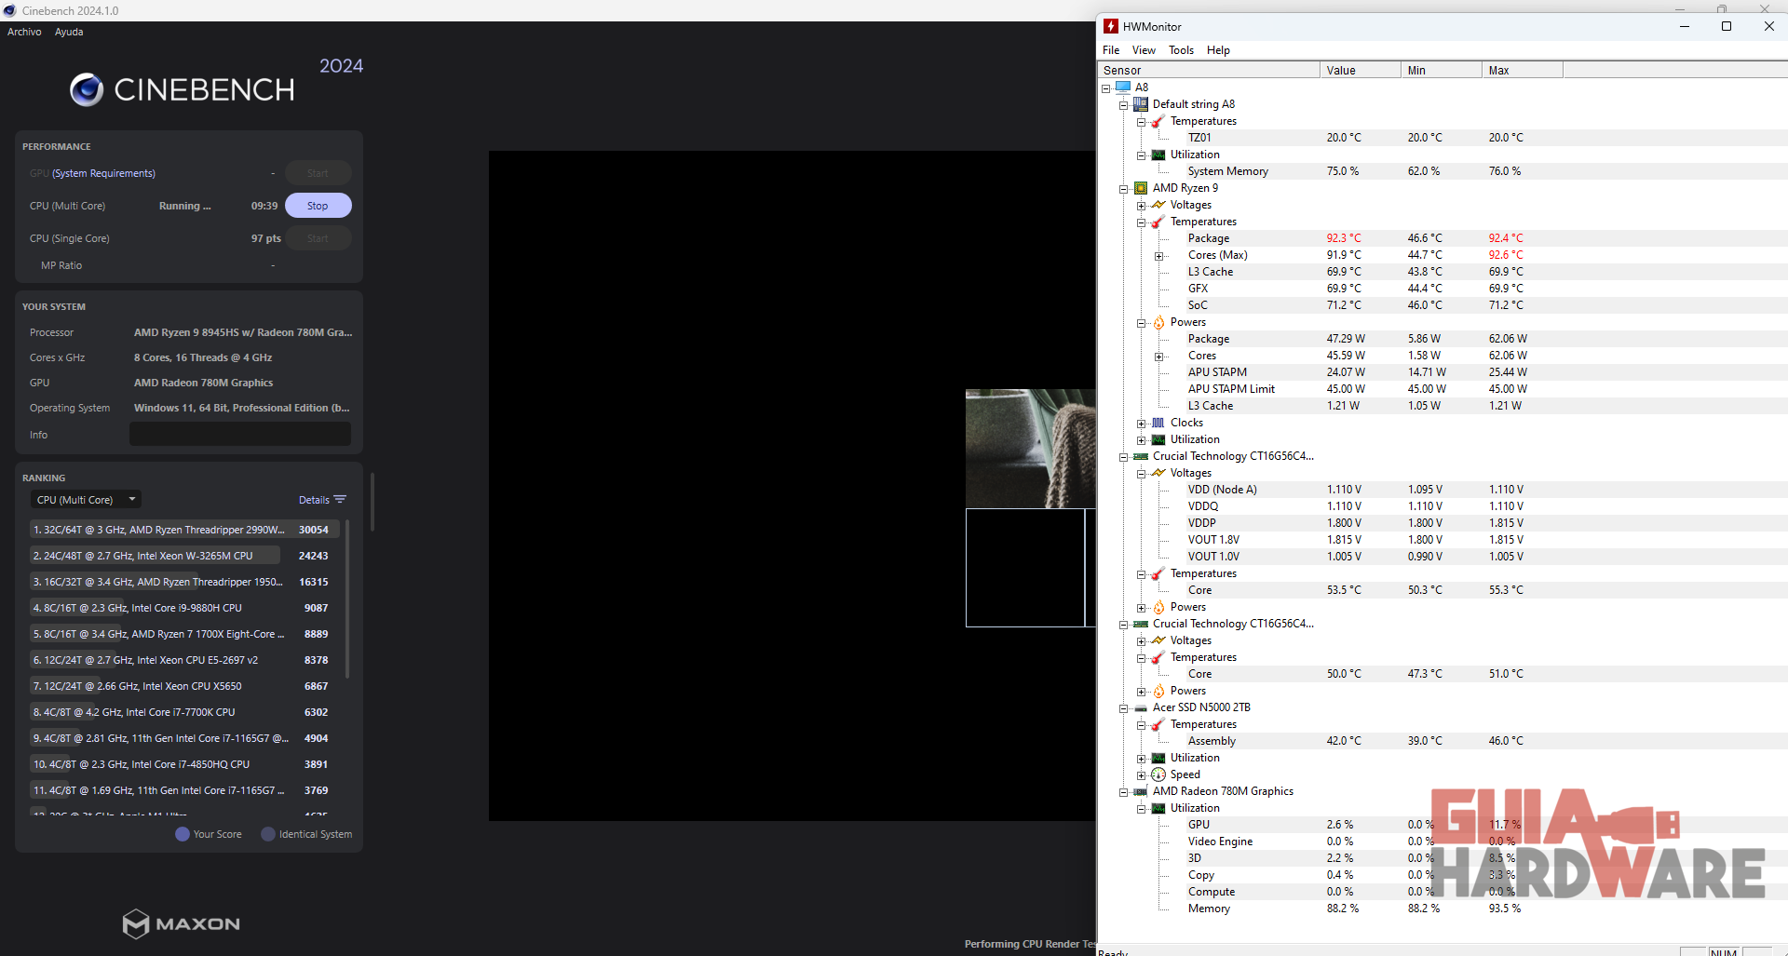Click the Utilization icon under AMD Radeon 780M
Screen dimensions: 1788x956
[x=1158, y=808]
